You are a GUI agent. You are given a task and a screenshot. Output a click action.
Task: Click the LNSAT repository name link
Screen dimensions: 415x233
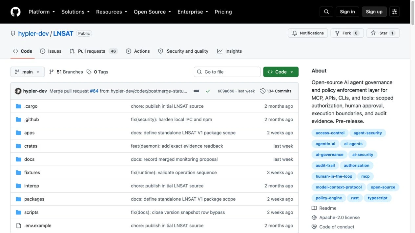click(63, 33)
